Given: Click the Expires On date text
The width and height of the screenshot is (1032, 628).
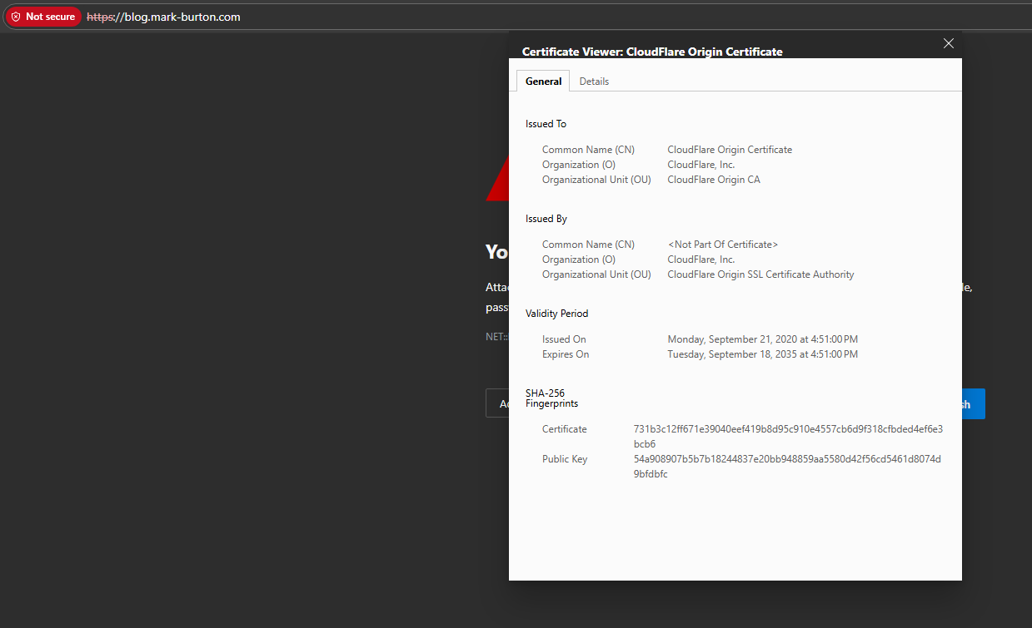Looking at the screenshot, I should point(762,354).
